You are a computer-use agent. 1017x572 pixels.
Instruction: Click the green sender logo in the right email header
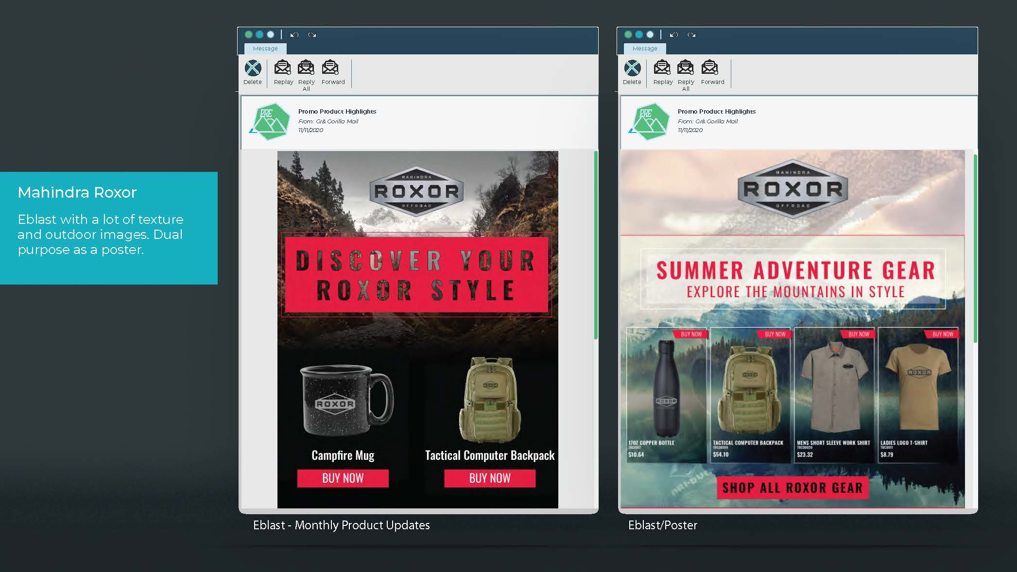650,121
